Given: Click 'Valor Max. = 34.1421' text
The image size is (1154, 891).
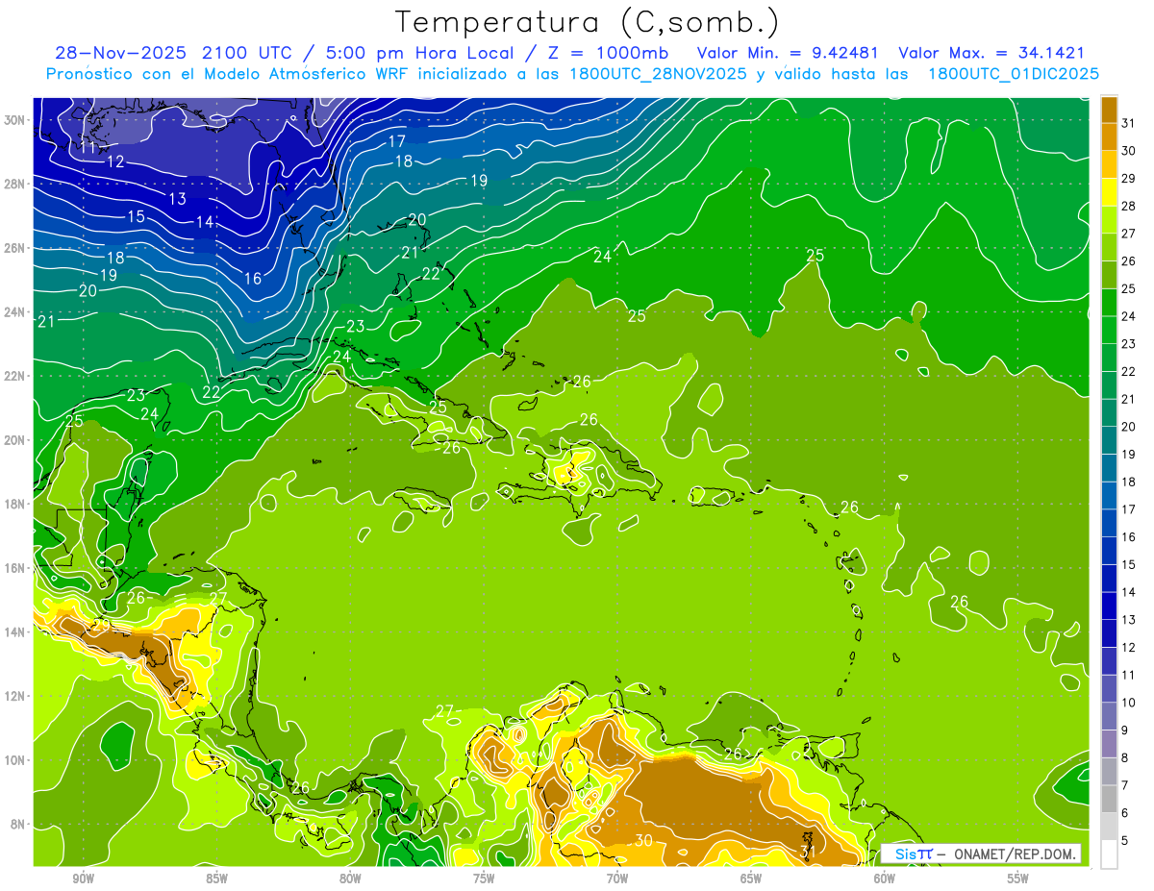Looking at the screenshot, I should (x=991, y=53).
